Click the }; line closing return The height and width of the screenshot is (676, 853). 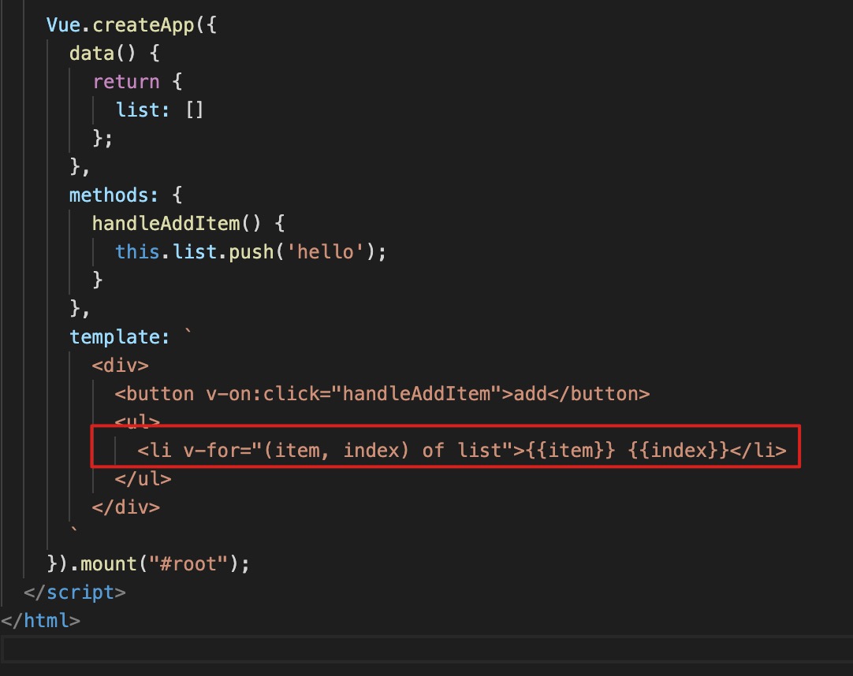(102, 138)
